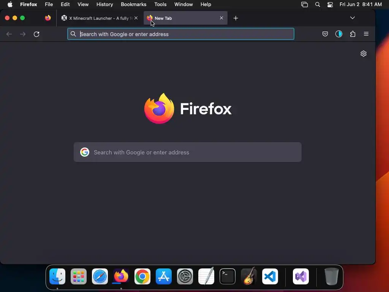
Task: Open Launchpad from the Dock
Action: pos(79,276)
